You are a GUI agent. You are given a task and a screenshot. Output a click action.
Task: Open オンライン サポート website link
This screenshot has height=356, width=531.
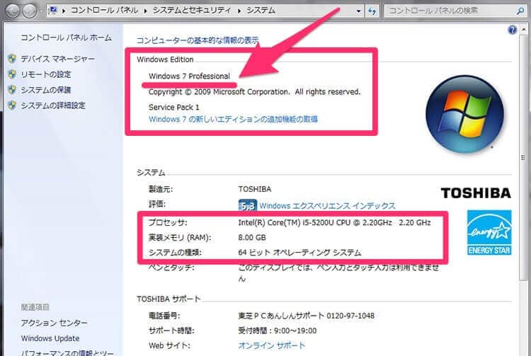pos(272,345)
